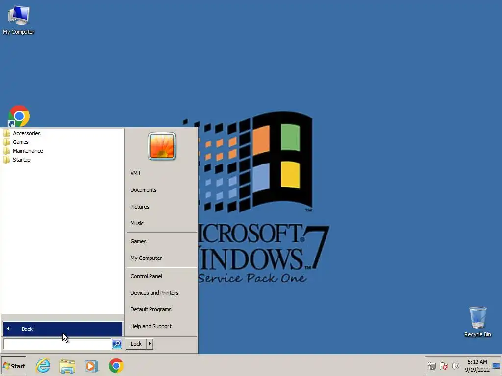Viewport: 502px width, 376px height.
Task: Click the user account picture in Start menu
Action: coord(162,146)
